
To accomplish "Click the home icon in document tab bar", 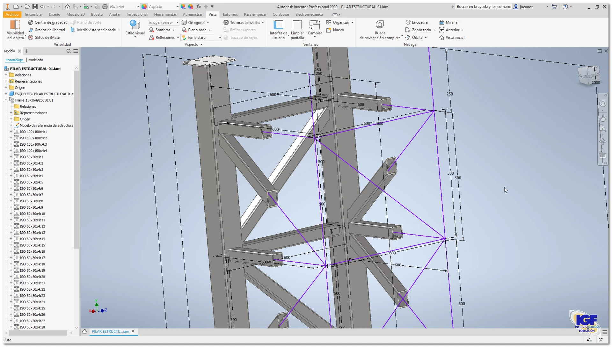I will coord(84,332).
